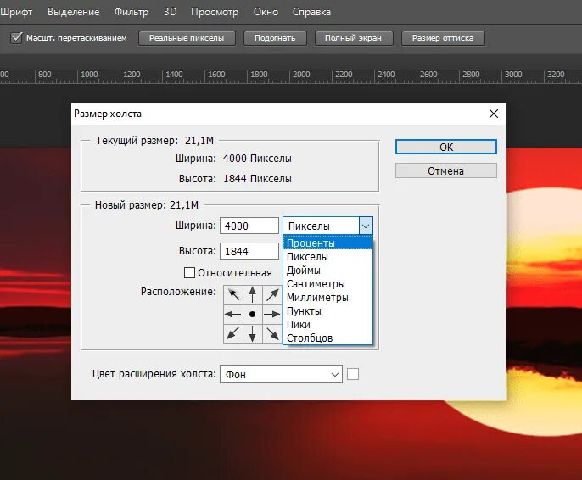The image size is (582, 480).
Task: Open the Фильтр menu
Action: (x=131, y=12)
